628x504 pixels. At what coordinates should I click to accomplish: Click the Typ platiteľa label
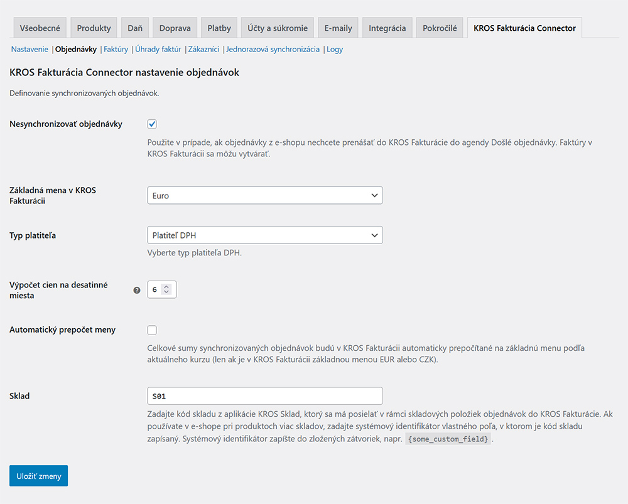tap(33, 235)
